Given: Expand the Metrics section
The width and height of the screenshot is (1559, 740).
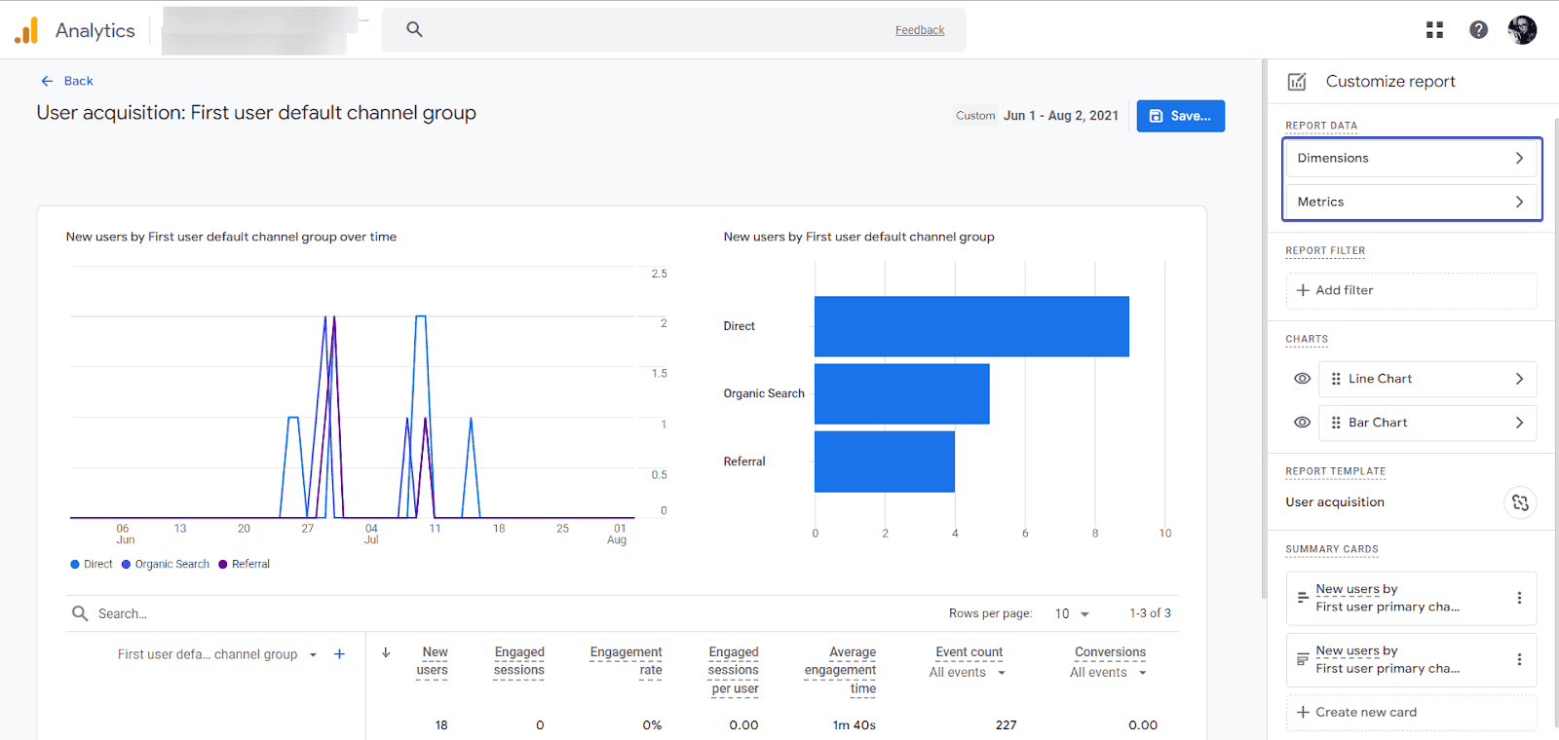Looking at the screenshot, I should [1412, 202].
